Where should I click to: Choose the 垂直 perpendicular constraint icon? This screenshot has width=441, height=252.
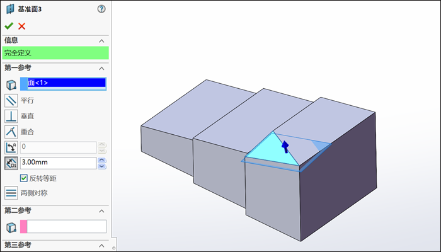pos(11,116)
